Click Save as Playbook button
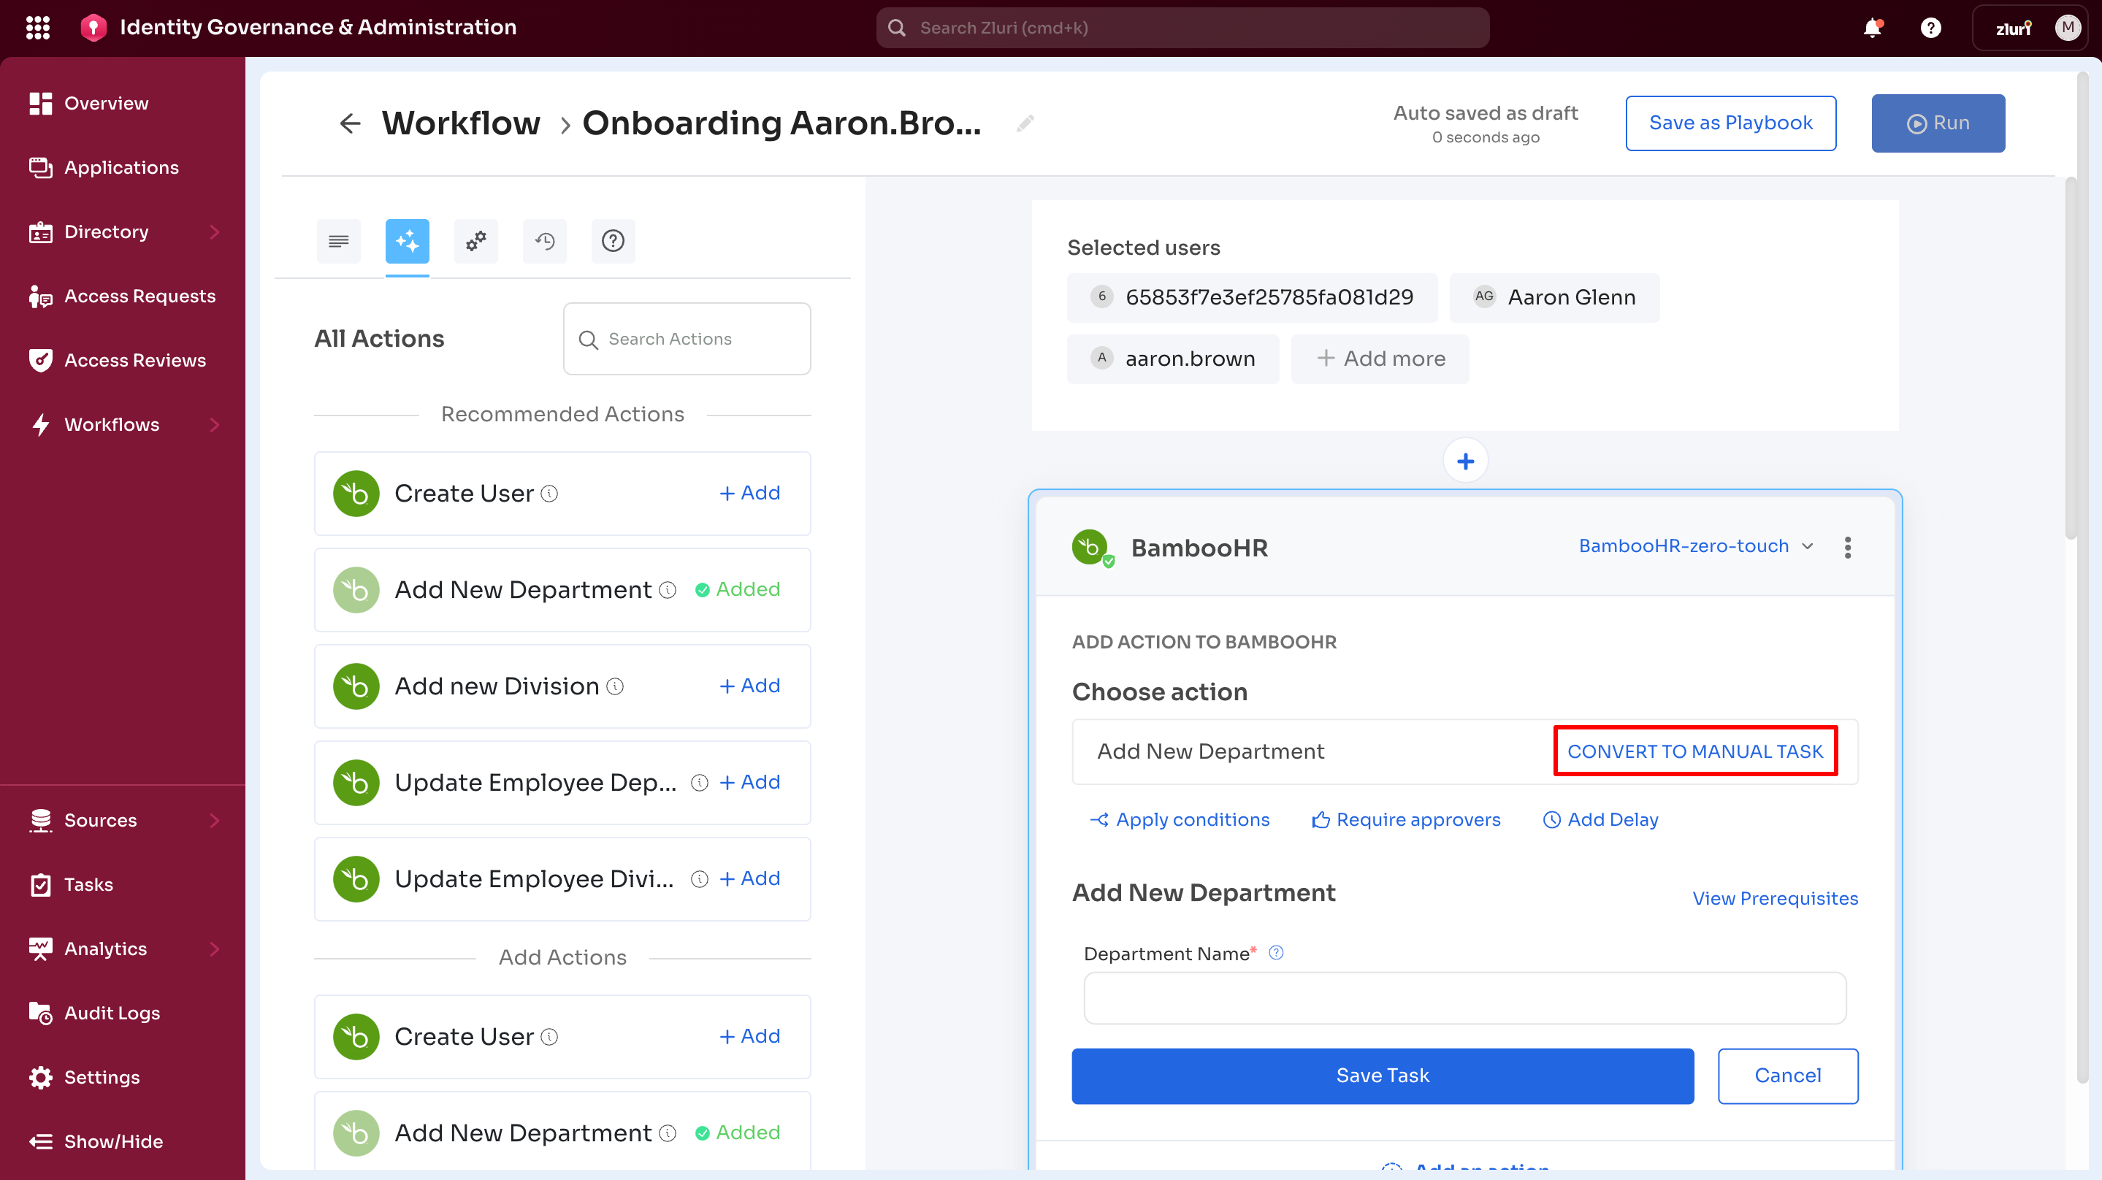 pyautogui.click(x=1730, y=123)
